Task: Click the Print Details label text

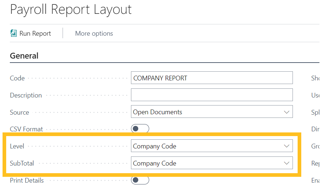Action: tap(27, 180)
